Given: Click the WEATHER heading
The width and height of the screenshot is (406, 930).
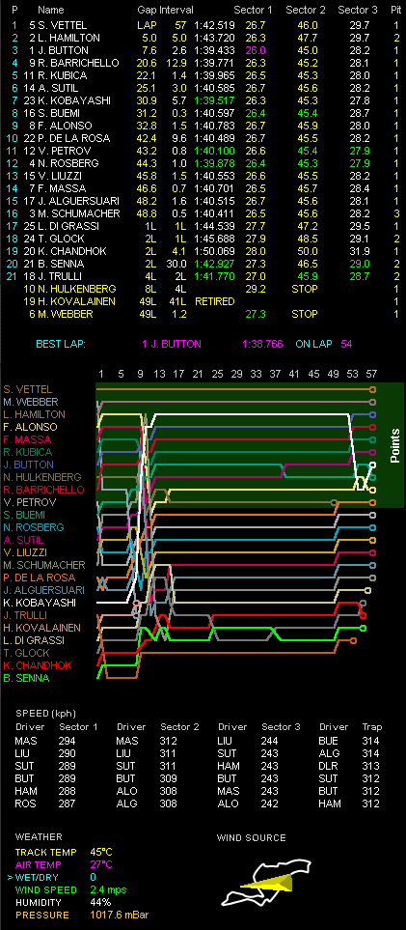Looking at the screenshot, I should click(x=39, y=837).
